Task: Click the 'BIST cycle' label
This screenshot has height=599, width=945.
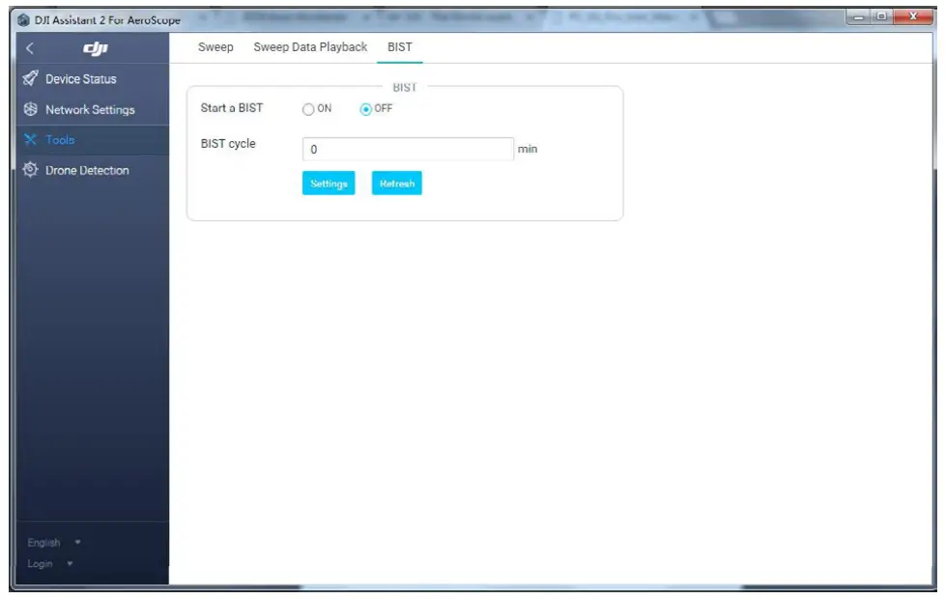Action: (x=228, y=143)
